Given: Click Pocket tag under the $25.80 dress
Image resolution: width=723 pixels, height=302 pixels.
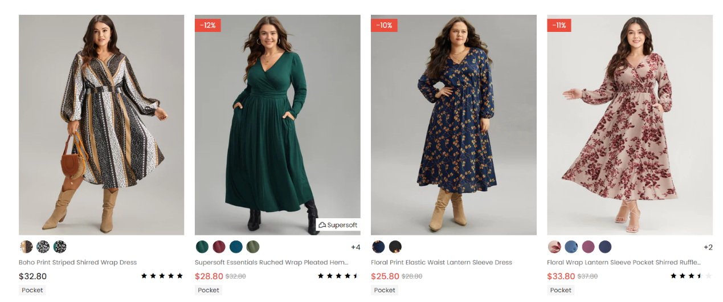Looking at the screenshot, I should [x=385, y=290].
